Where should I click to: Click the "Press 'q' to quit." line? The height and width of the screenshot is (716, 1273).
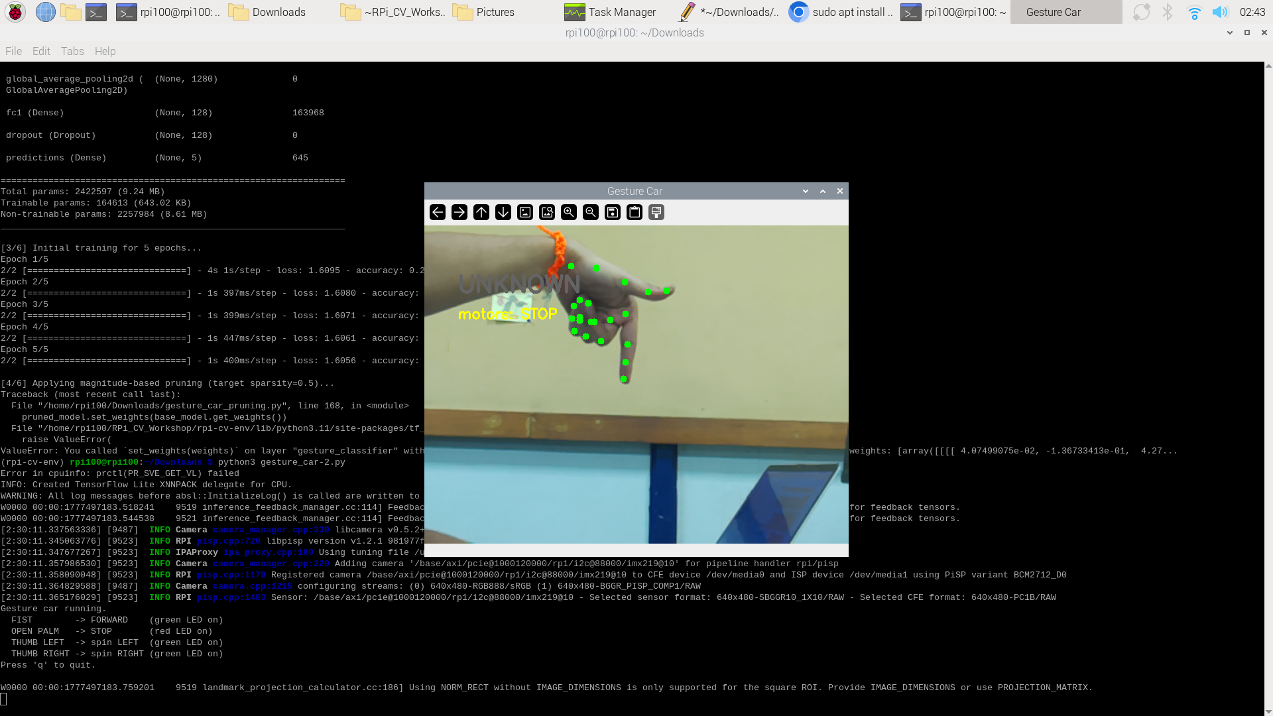[x=48, y=665]
